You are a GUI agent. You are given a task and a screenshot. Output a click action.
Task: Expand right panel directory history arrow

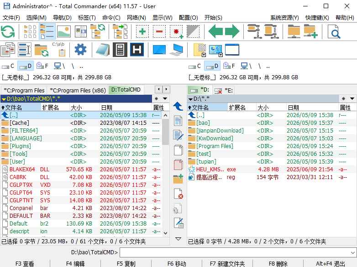352,99
